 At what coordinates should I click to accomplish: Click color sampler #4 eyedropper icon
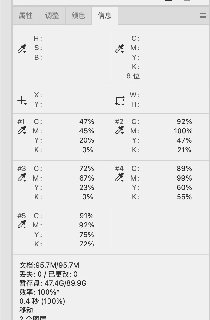coord(119,177)
